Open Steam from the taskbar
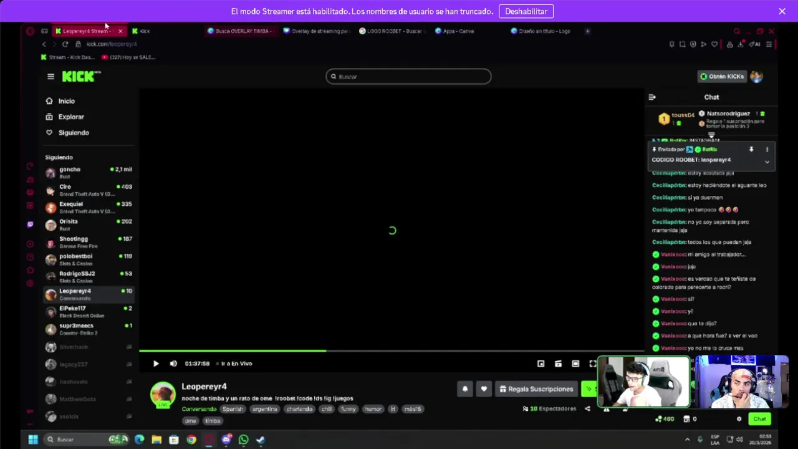This screenshot has width=798, height=449. [x=261, y=440]
